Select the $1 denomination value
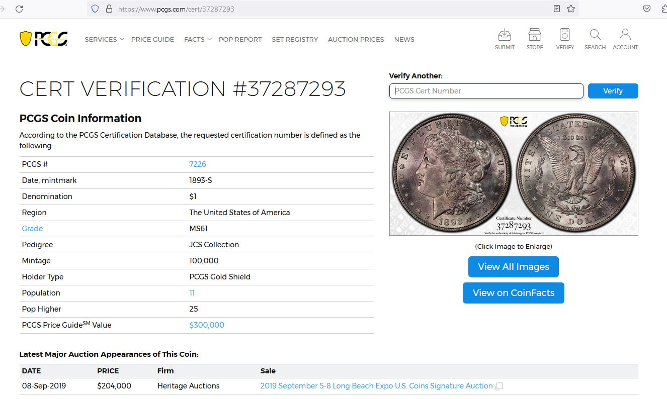This screenshot has height=399, width=667. 193,196
